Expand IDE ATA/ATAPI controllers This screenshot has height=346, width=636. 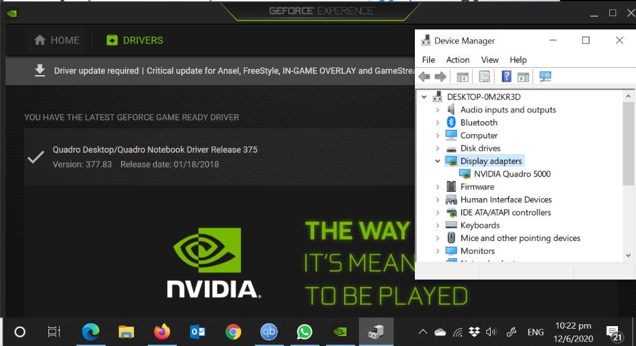click(437, 212)
